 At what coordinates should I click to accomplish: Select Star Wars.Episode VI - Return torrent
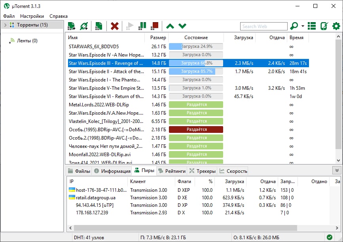pyautogui.click(x=188, y=96)
